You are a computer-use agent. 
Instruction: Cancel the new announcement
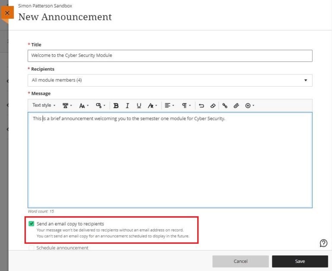(240, 261)
